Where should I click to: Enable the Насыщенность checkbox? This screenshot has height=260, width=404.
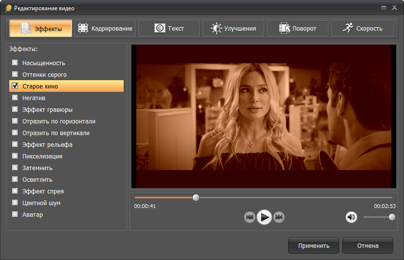[x=15, y=63]
